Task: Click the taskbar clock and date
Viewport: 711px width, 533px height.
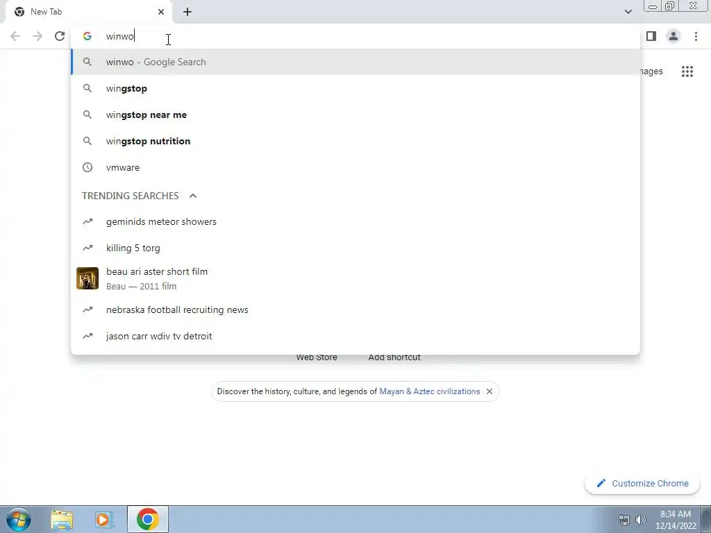Action: tap(676, 520)
